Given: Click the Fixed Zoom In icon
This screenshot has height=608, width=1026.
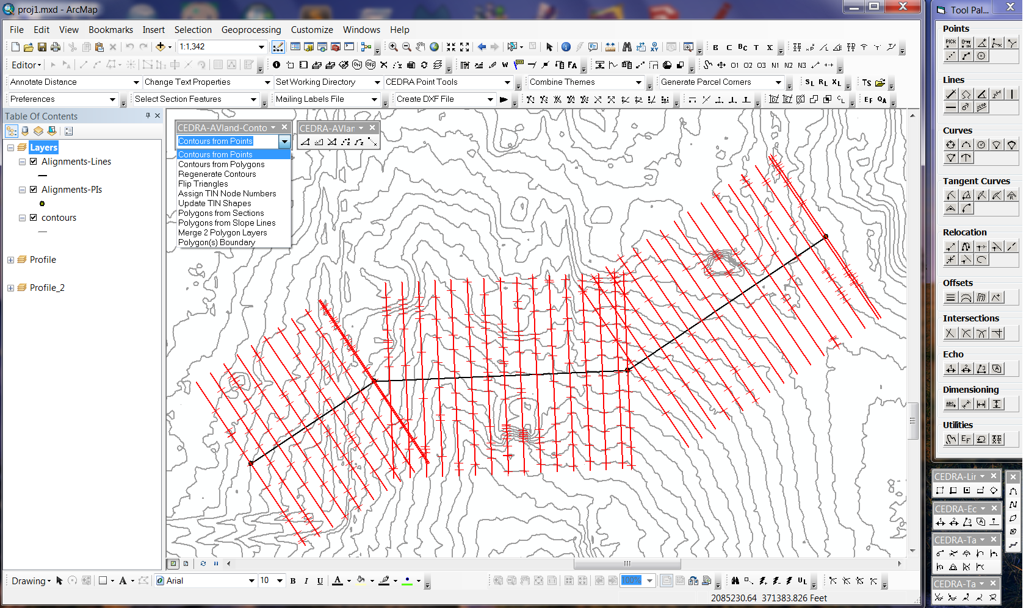Looking at the screenshot, I should (451, 47).
